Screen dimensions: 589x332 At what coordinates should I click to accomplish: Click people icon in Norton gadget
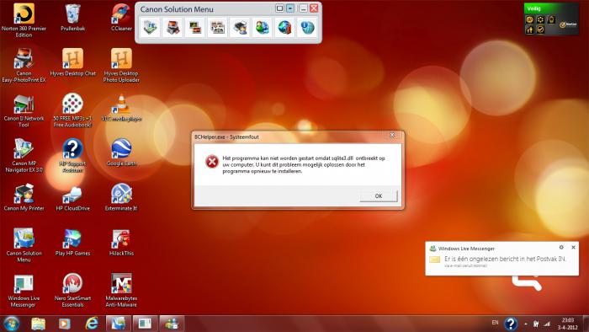pos(529,29)
